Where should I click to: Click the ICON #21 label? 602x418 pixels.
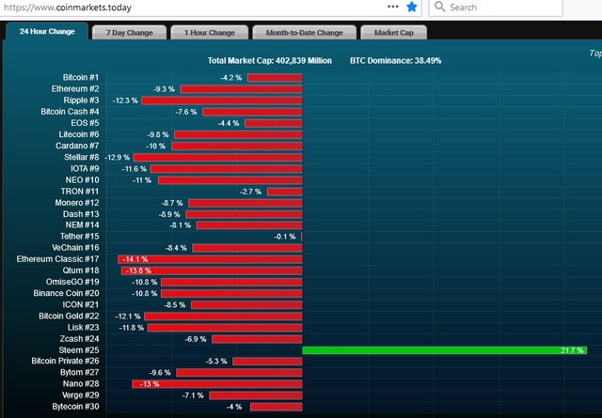81,305
